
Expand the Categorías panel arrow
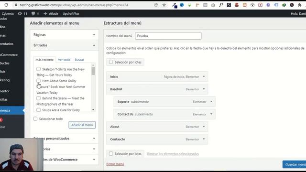point(94,149)
